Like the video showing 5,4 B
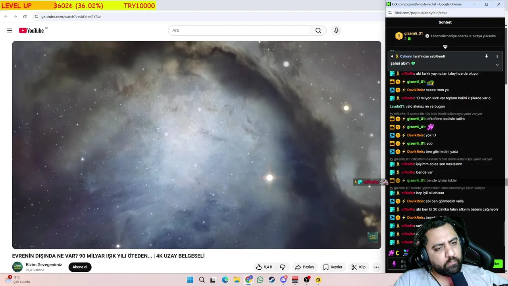 coord(264,267)
